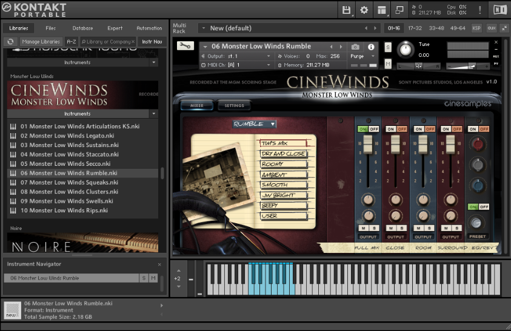Click the panic exclamation mark icon
This screenshot has height=331, width=511.
point(479,10)
